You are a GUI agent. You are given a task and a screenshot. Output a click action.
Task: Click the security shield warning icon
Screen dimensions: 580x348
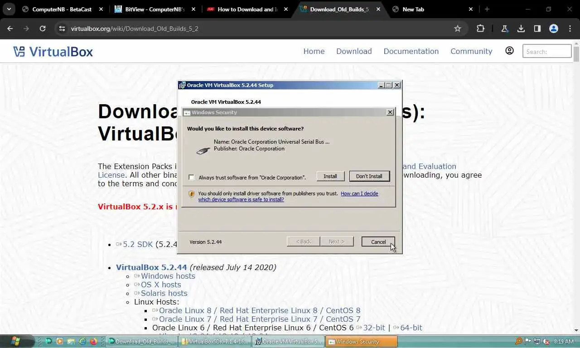pyautogui.click(x=191, y=194)
